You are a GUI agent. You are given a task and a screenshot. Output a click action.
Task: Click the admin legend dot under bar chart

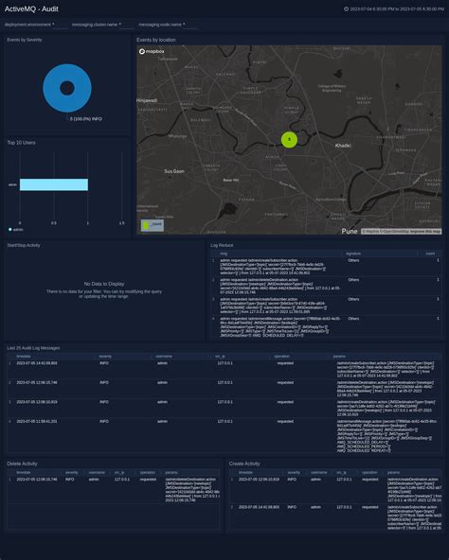tap(10, 229)
